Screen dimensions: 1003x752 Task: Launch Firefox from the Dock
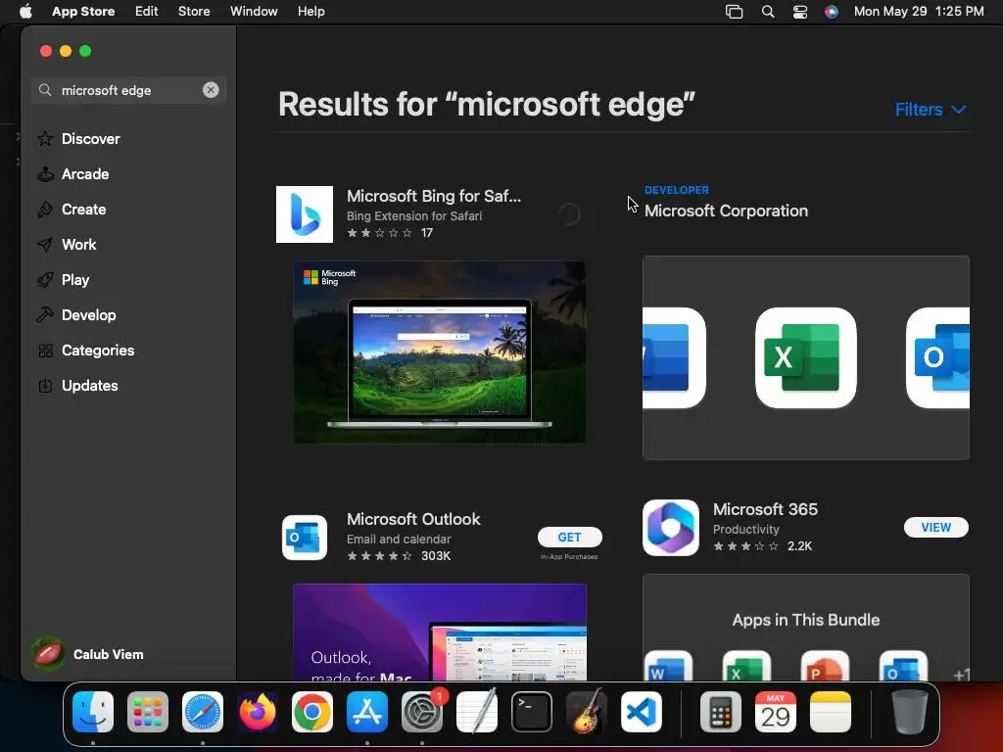[258, 712]
